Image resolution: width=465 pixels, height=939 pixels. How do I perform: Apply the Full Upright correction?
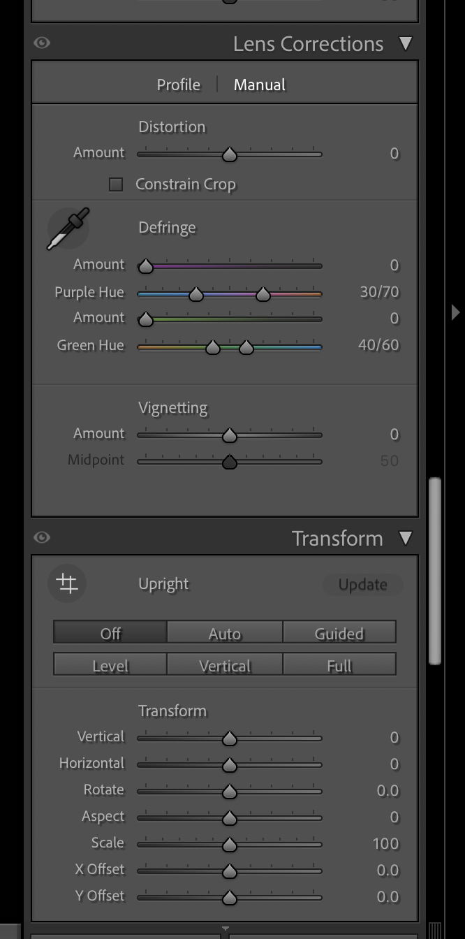(339, 664)
